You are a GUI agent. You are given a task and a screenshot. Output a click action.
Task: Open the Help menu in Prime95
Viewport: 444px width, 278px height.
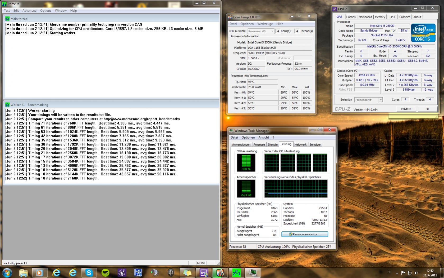click(x=74, y=11)
